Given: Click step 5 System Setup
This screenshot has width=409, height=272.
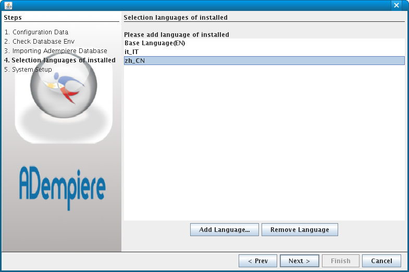Looking at the screenshot, I should click(x=28, y=70).
